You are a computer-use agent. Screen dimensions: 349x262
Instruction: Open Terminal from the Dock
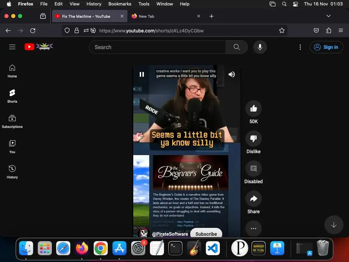click(176, 248)
